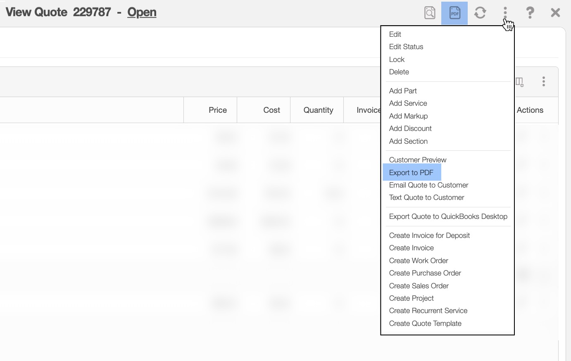Image resolution: width=571 pixels, height=361 pixels.
Task: Click the preview magnifier document icon
Action: click(430, 13)
